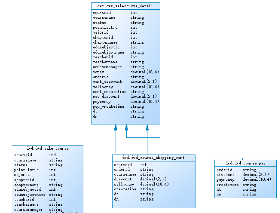
Task: Click teacherid row in dws_salecourse_detail table
Action: 125,57
